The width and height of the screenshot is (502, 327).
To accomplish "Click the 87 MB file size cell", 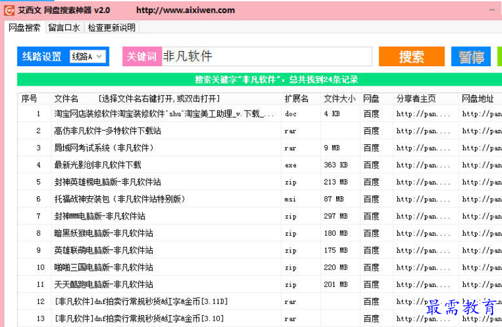I will (x=334, y=199).
